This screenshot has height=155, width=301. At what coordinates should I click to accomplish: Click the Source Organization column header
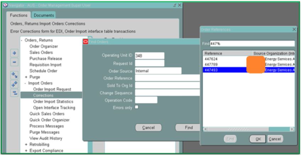point(273,53)
